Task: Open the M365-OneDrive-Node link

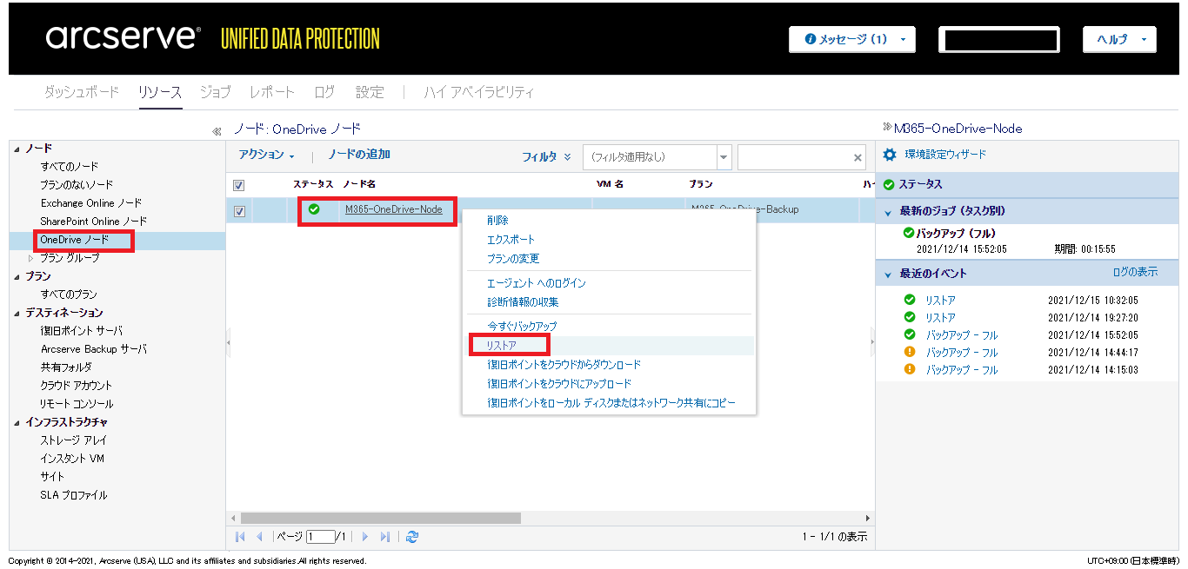Action: pyautogui.click(x=394, y=209)
